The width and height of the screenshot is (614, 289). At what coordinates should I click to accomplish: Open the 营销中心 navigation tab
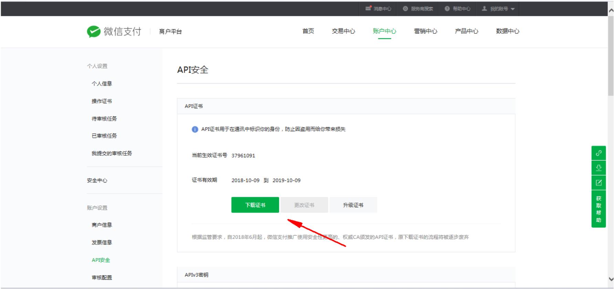(x=425, y=31)
